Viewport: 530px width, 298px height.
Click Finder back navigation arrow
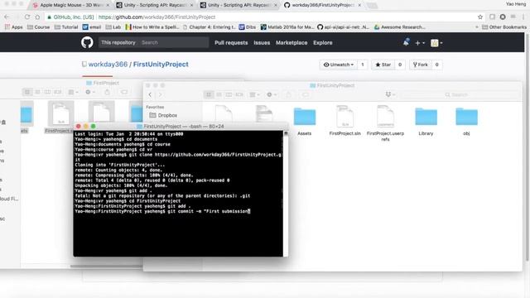[x=150, y=95]
